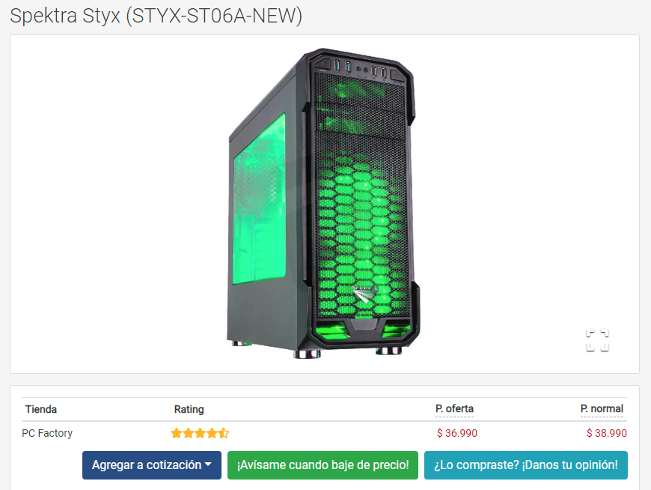651x490 pixels.
Task: Click the Rating column header
Action: click(189, 409)
